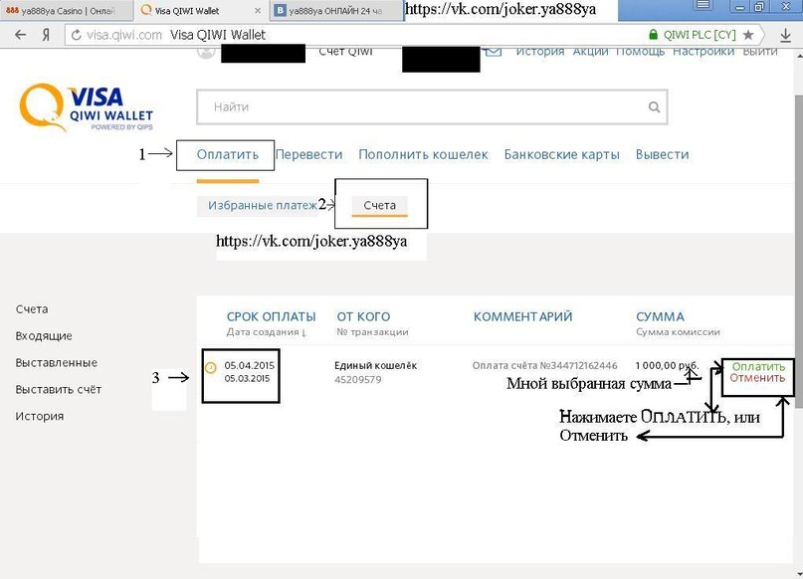803x579 pixels.
Task: Open the Помощь header link
Action: point(640,52)
